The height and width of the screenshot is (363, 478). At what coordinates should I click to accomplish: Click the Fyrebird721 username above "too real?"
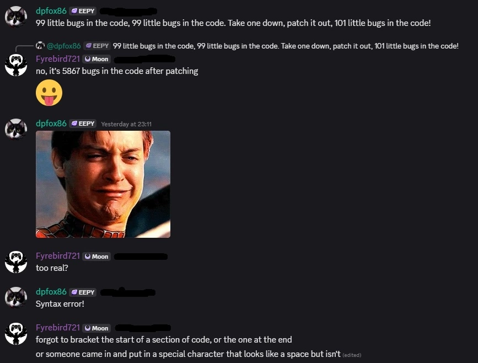click(x=58, y=256)
